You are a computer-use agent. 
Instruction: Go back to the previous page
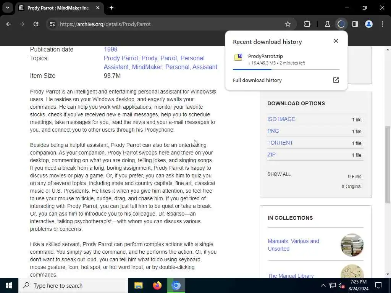(x=8, y=24)
